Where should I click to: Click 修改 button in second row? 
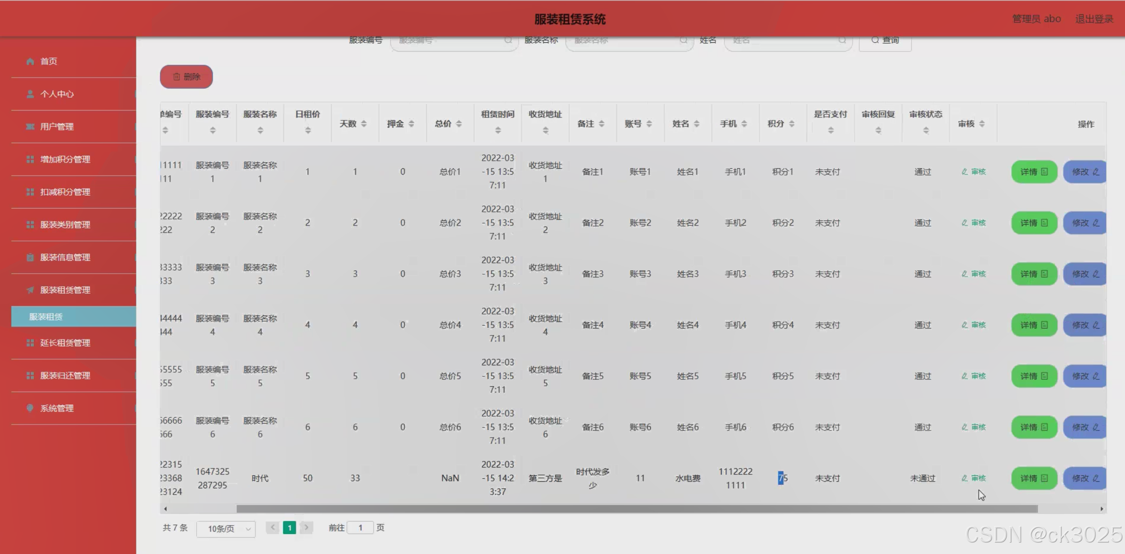[x=1085, y=223]
